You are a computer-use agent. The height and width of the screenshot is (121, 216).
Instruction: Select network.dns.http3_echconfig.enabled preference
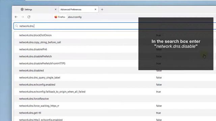pos(41,120)
